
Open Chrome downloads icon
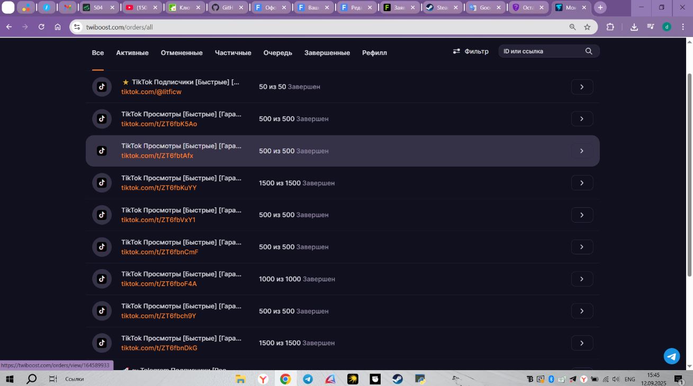[x=634, y=27]
